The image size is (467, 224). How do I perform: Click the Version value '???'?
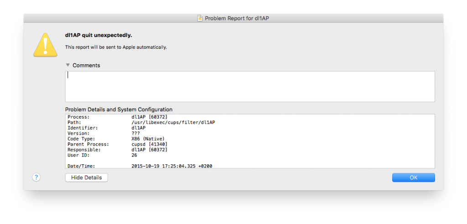click(135, 133)
